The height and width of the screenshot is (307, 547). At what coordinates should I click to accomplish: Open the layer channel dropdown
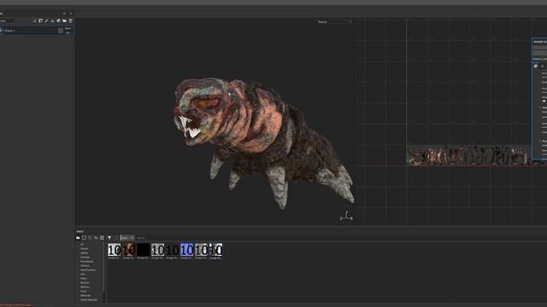[9, 20]
